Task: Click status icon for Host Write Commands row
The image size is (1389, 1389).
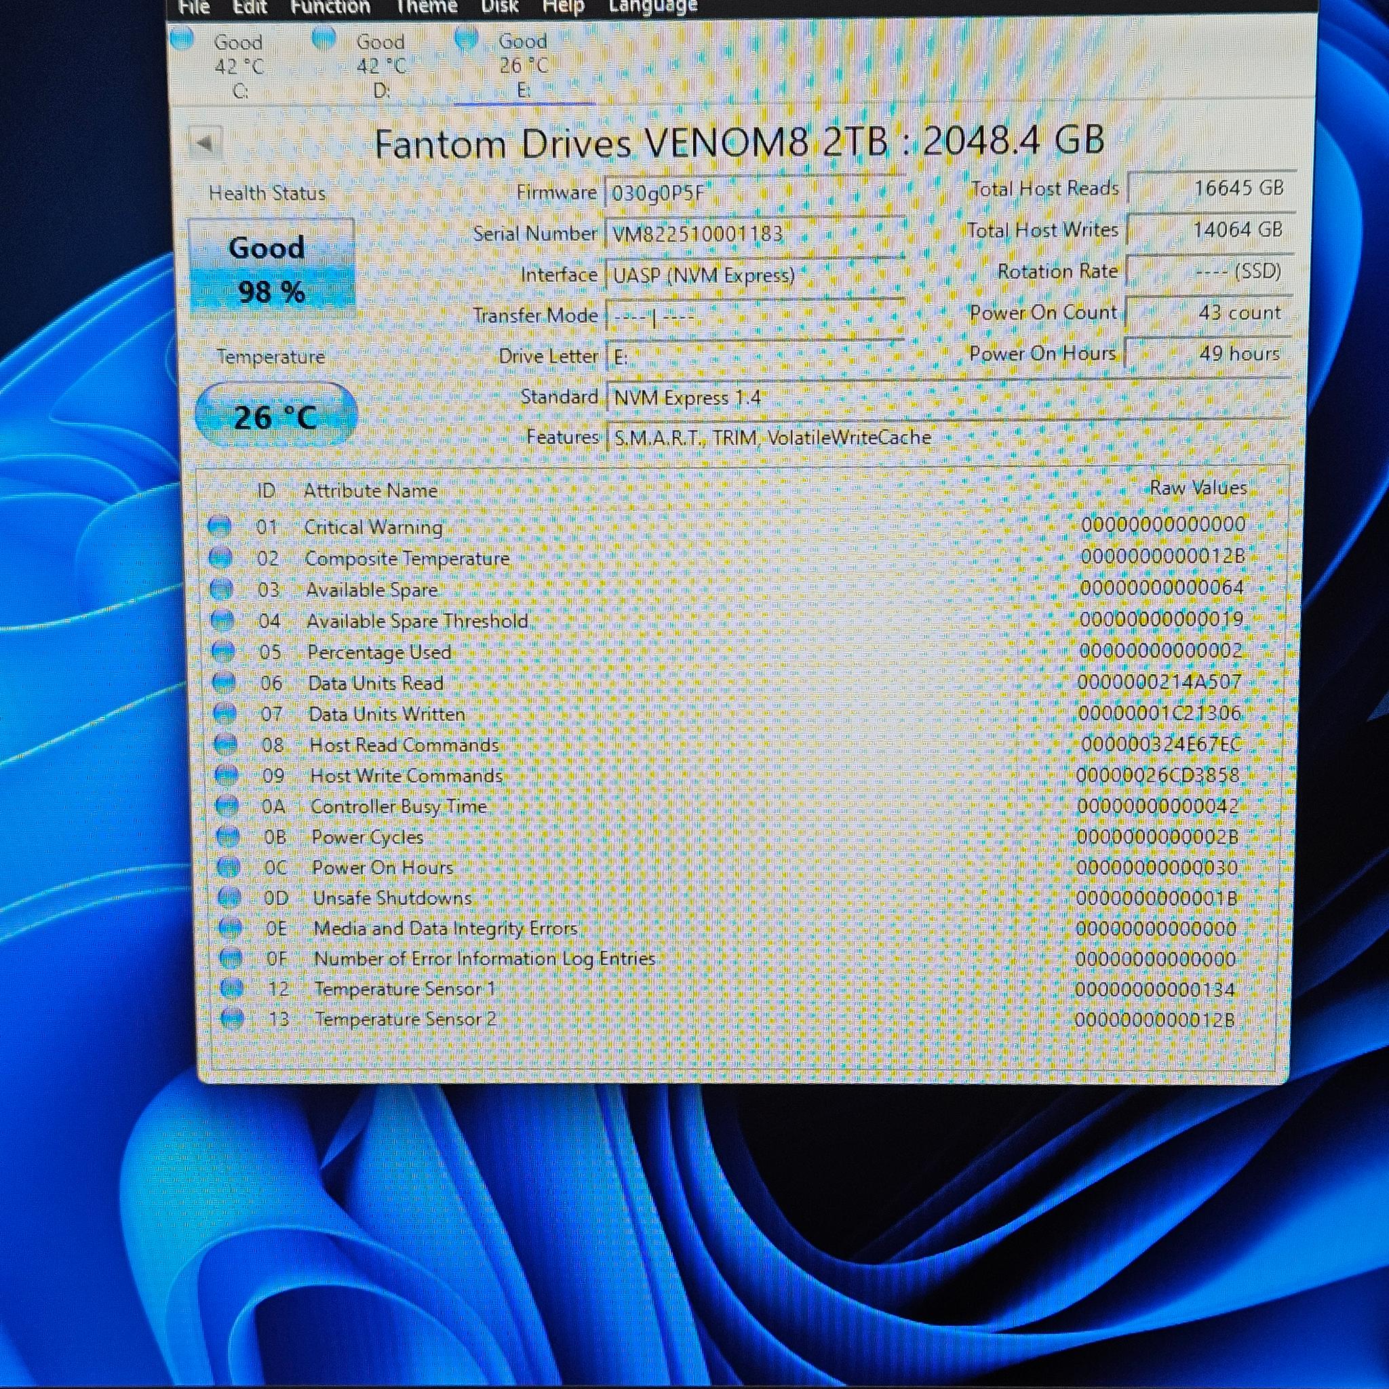Action: (227, 775)
